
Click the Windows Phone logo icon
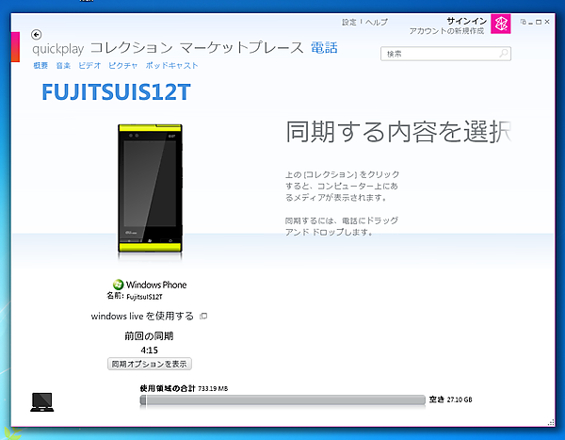(x=118, y=285)
